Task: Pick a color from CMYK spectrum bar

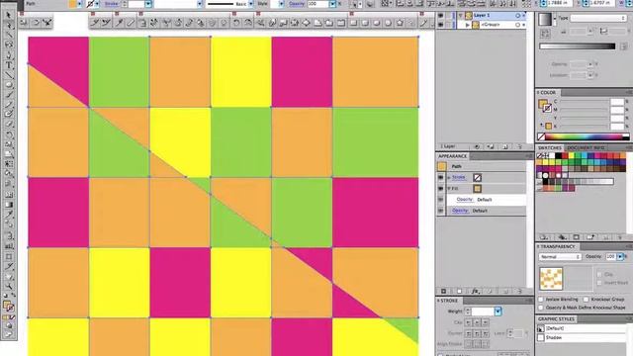Action: coord(587,136)
